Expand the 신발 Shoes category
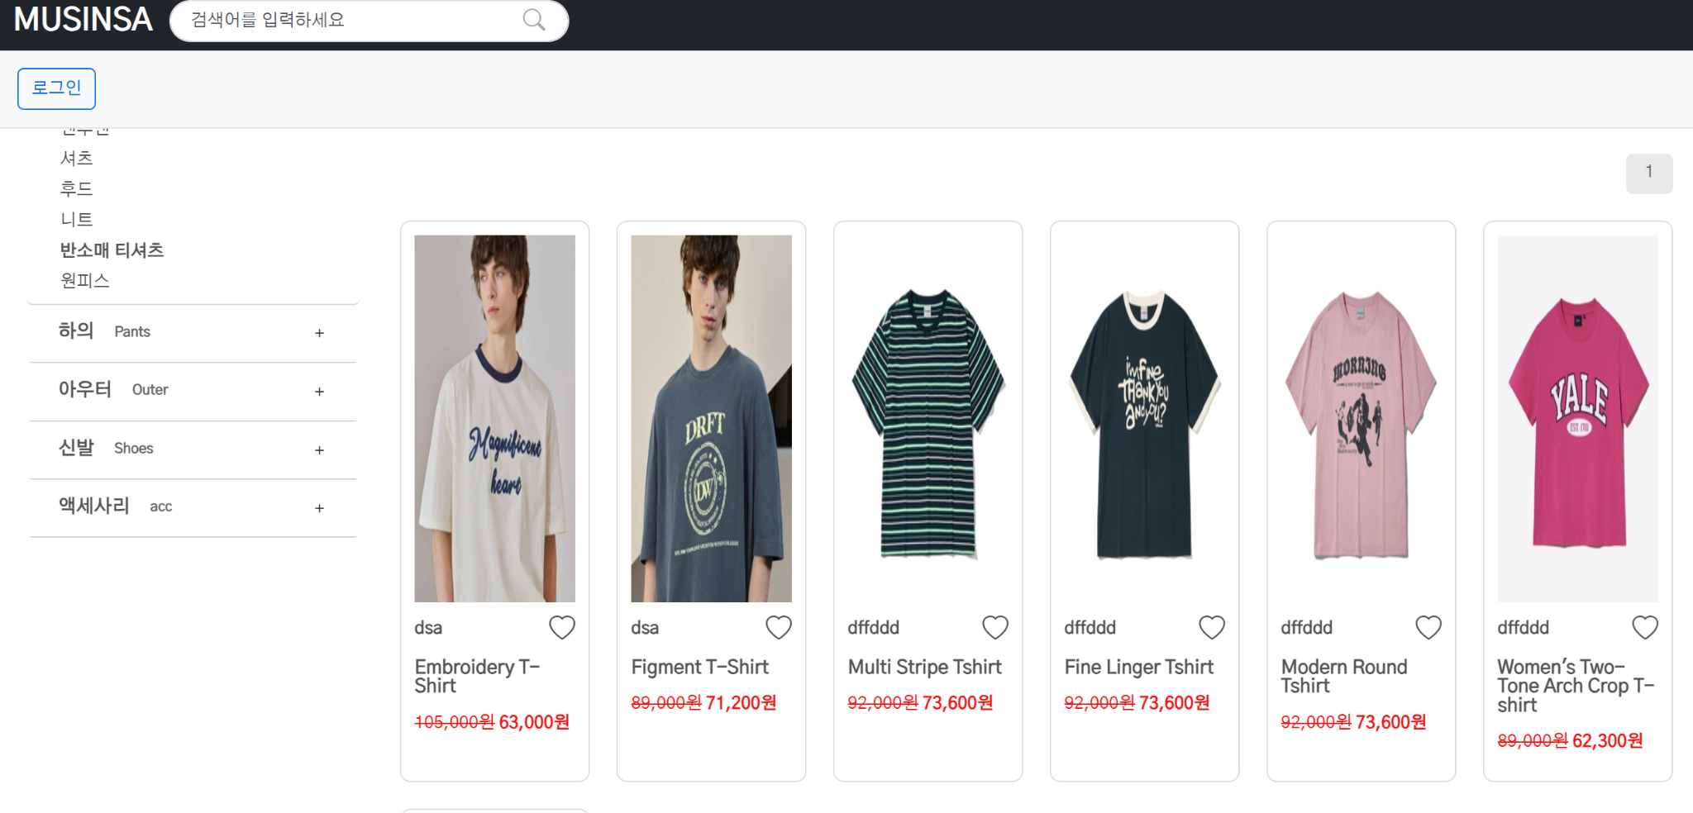Image resolution: width=1693 pixels, height=813 pixels. [x=319, y=450]
